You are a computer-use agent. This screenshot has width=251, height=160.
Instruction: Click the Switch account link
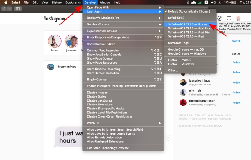236,41
